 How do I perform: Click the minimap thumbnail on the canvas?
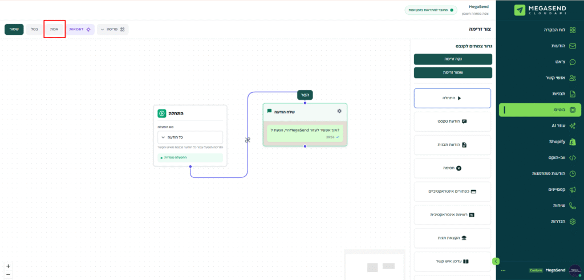coord(375,265)
